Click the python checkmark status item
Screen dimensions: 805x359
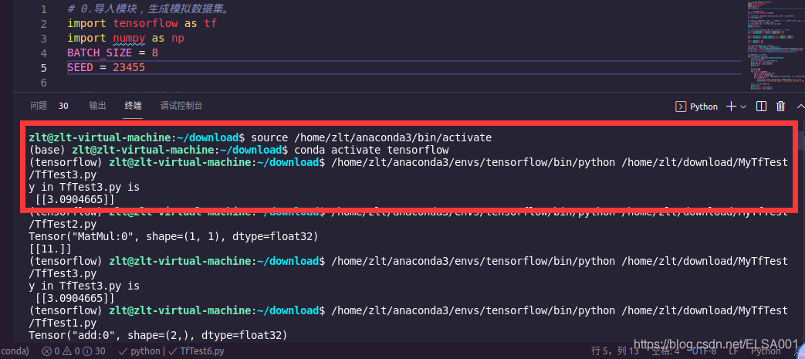[139, 351]
